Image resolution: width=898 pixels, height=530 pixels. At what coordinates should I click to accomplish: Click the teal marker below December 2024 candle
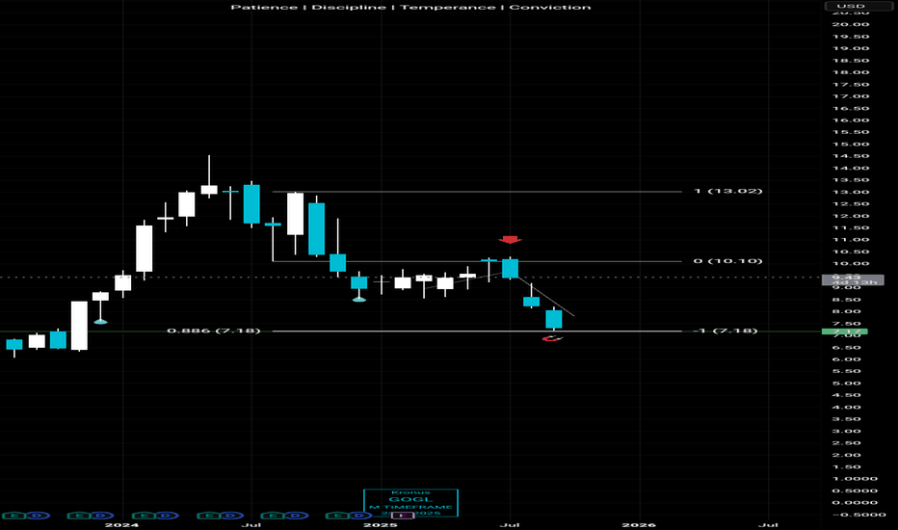click(x=359, y=299)
